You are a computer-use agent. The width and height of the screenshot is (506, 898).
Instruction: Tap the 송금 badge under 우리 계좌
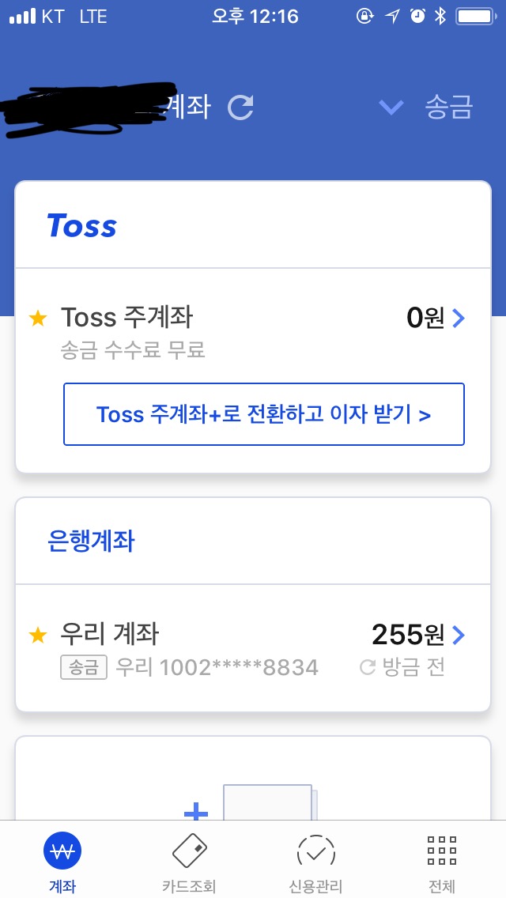[x=83, y=668]
